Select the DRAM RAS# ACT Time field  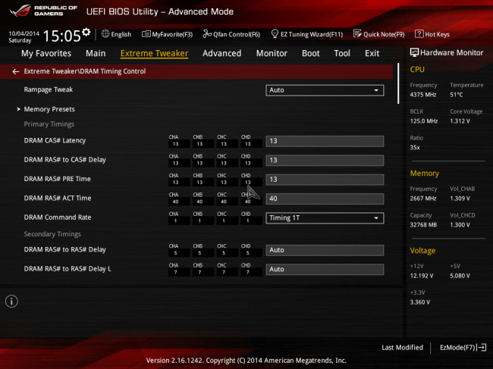click(x=325, y=199)
